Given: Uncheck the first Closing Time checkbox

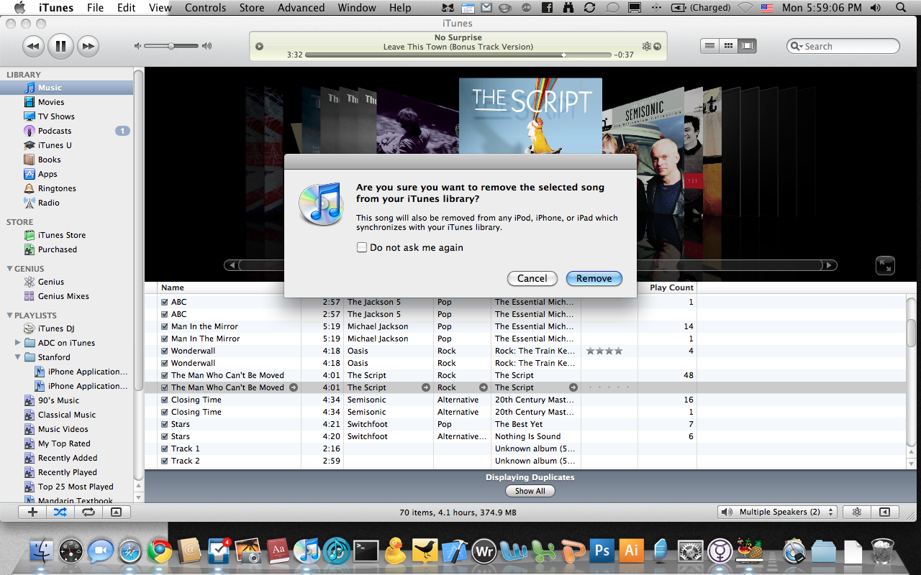Looking at the screenshot, I should point(165,400).
